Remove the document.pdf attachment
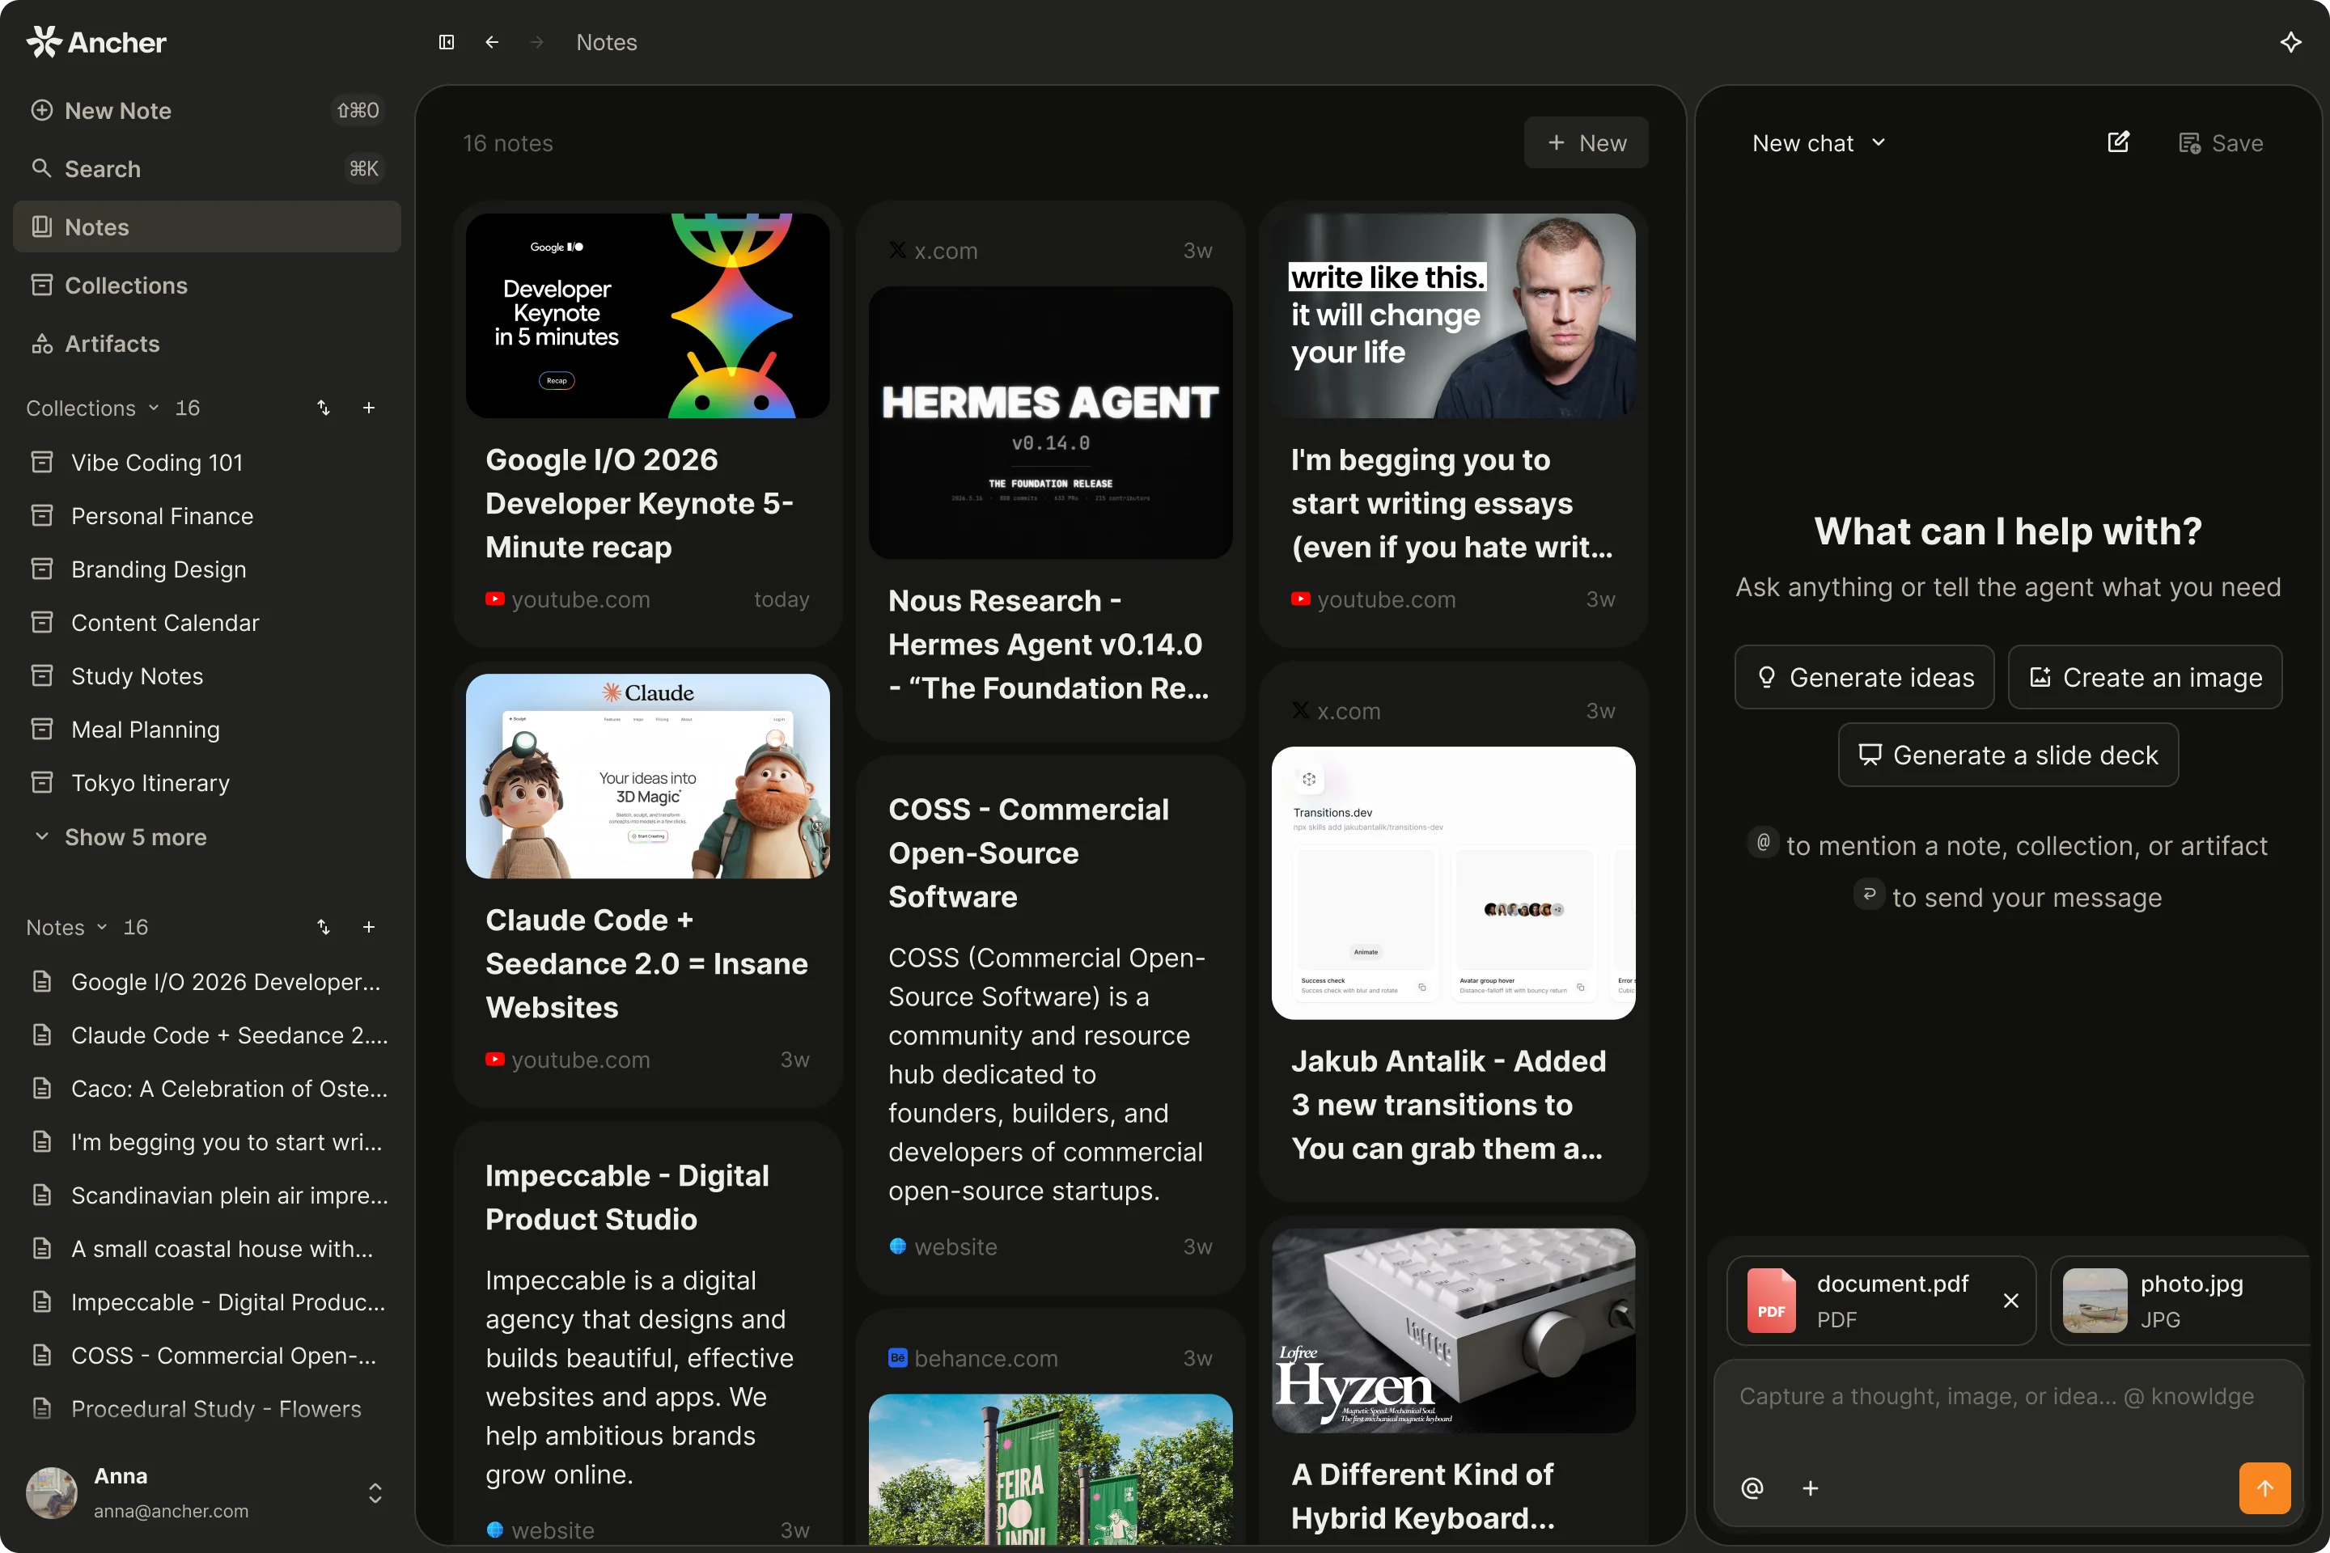2330x1553 pixels. tap(2011, 1301)
